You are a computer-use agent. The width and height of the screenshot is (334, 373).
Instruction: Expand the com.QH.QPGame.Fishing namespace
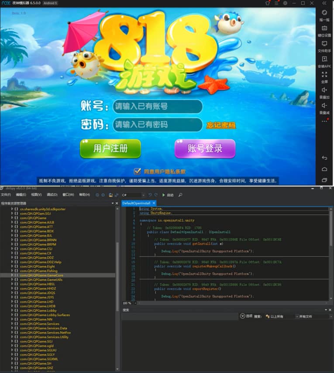[12, 271]
